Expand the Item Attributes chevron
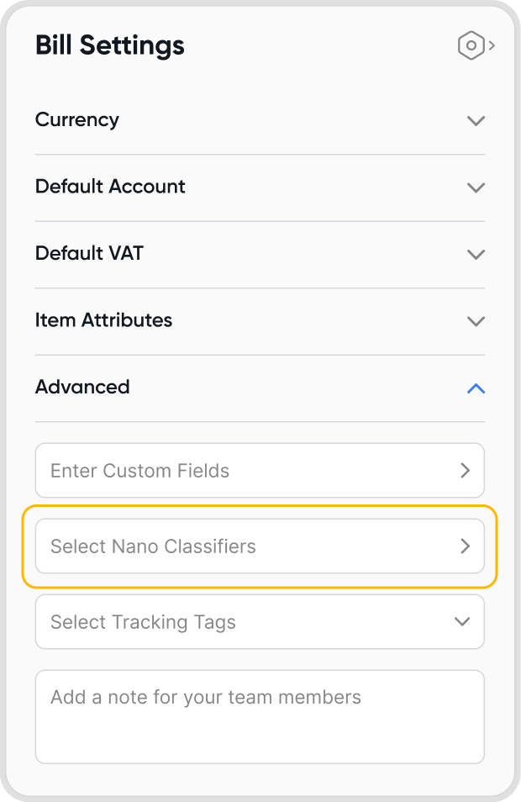521x802 pixels. (476, 321)
